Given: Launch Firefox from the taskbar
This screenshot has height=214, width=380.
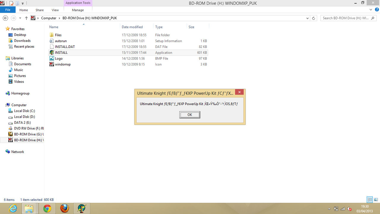Looking at the screenshot, I should point(64,208).
